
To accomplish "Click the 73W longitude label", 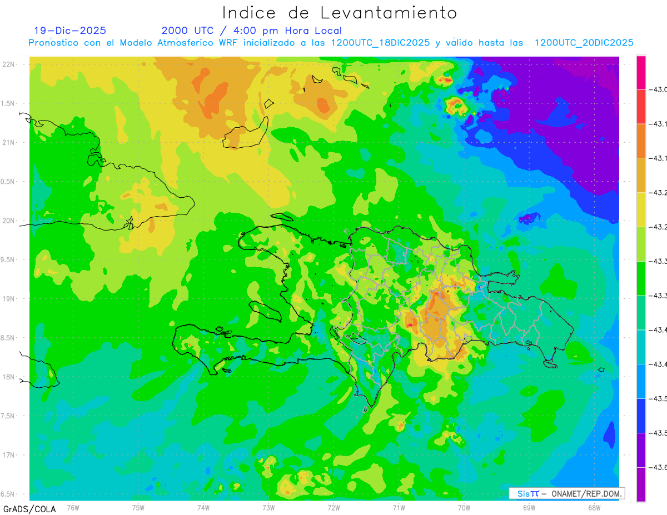I will click(268, 507).
